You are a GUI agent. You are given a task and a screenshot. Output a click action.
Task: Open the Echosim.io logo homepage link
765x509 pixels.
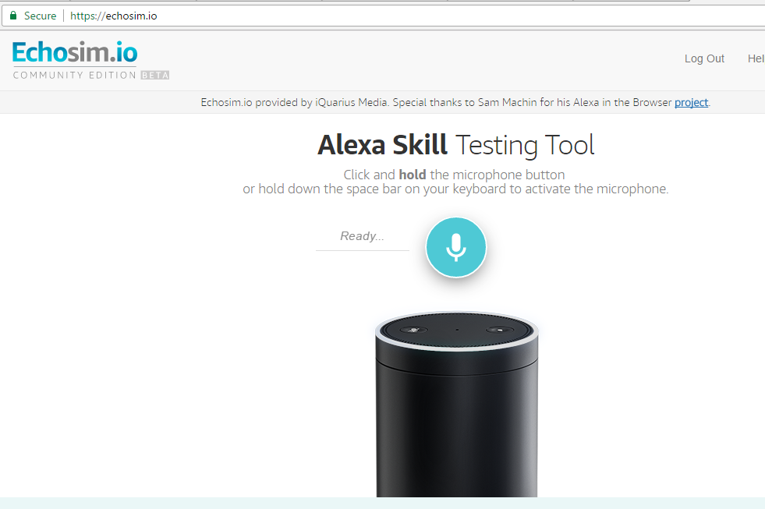(75, 52)
